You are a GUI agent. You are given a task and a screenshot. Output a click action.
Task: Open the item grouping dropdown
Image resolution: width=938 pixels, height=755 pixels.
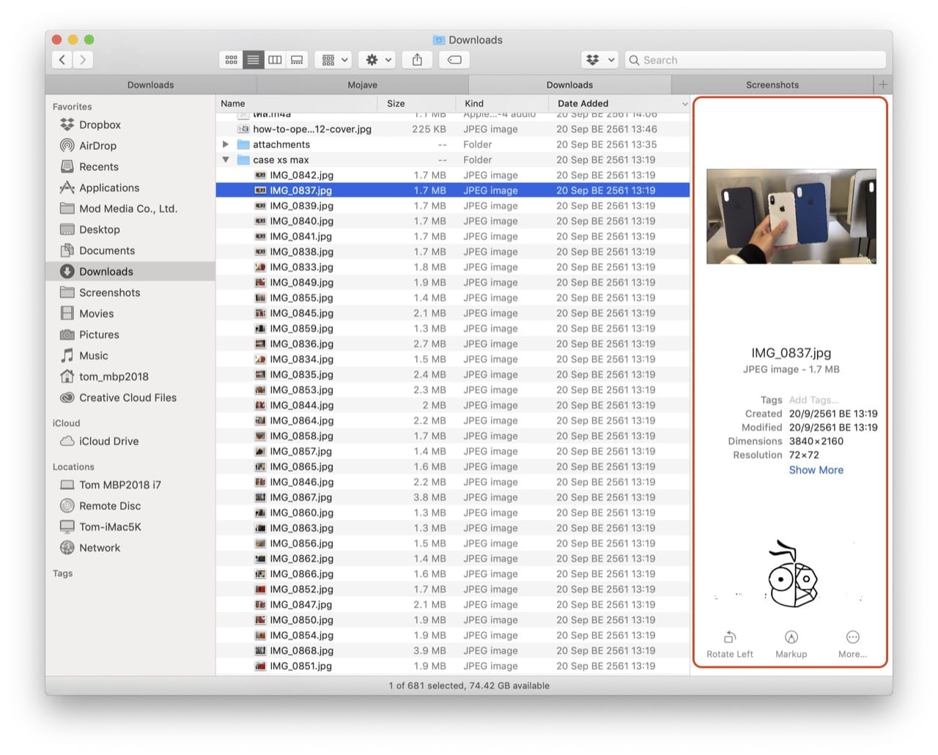click(x=333, y=59)
